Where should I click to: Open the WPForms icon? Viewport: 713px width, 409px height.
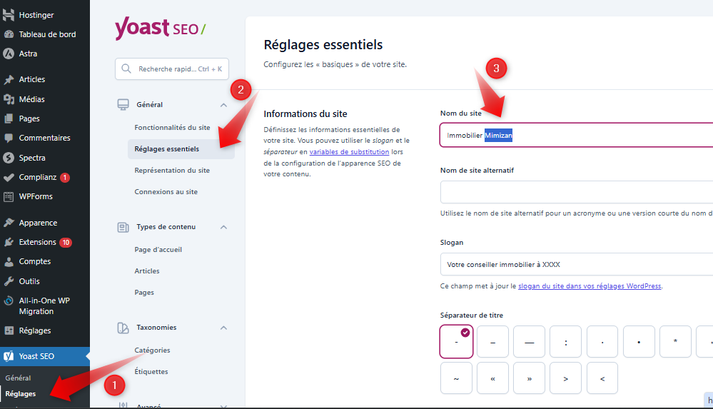9,196
